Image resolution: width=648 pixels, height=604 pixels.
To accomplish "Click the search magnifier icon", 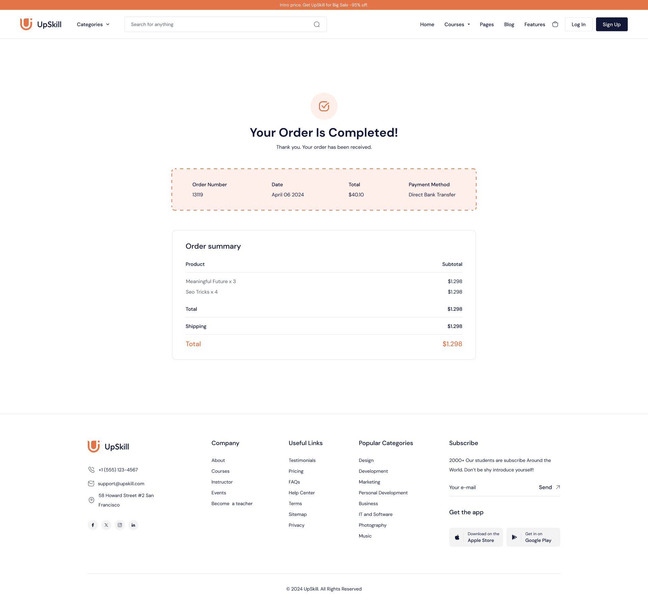I will [317, 24].
